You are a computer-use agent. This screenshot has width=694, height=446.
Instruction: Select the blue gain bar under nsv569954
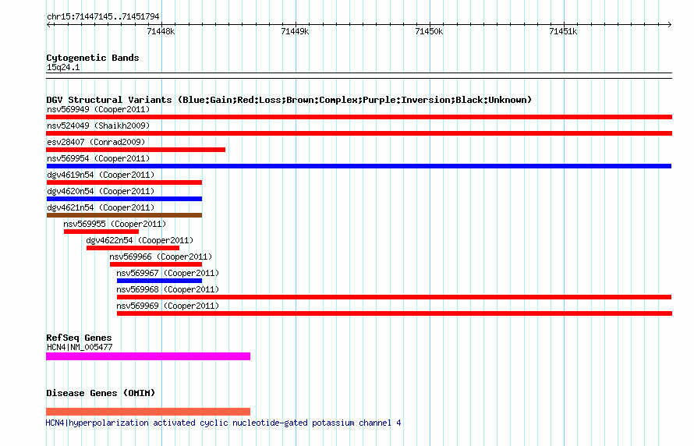[359, 166]
